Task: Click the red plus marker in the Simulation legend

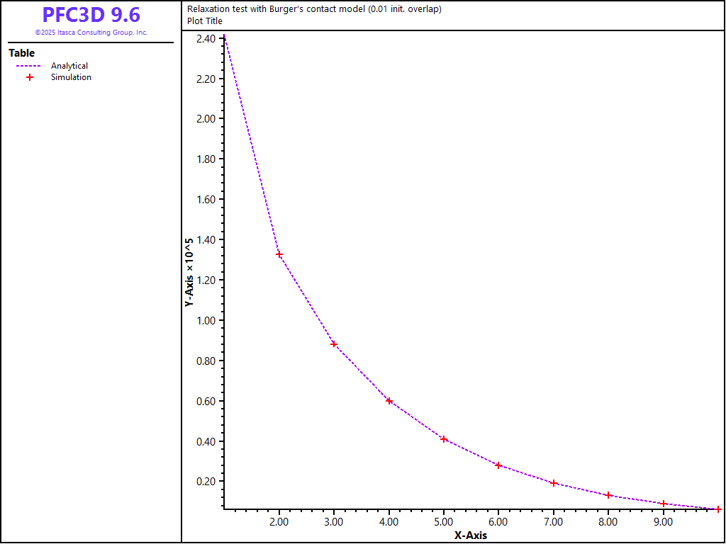Action: pyautogui.click(x=30, y=77)
